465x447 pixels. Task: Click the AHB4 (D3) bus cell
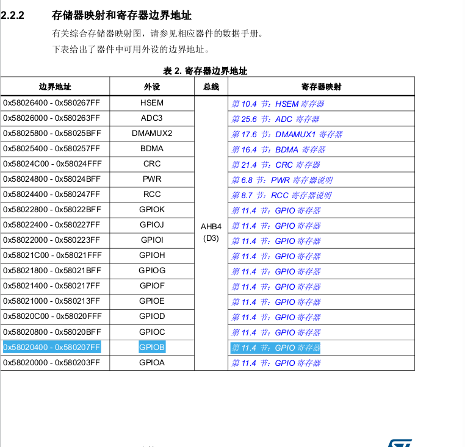[211, 233]
